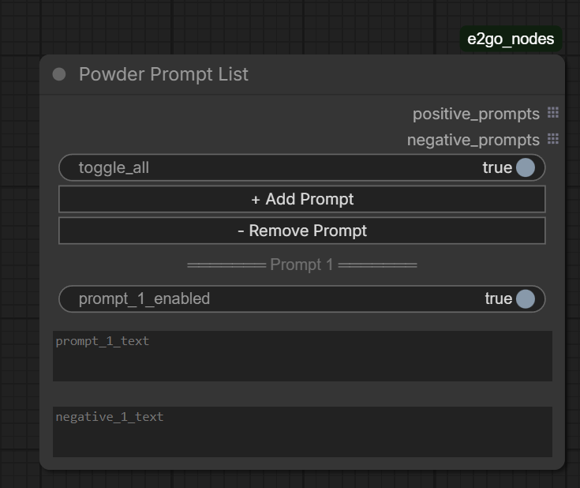Select the Powder Prompt List title
580x488 pixels.
[163, 74]
